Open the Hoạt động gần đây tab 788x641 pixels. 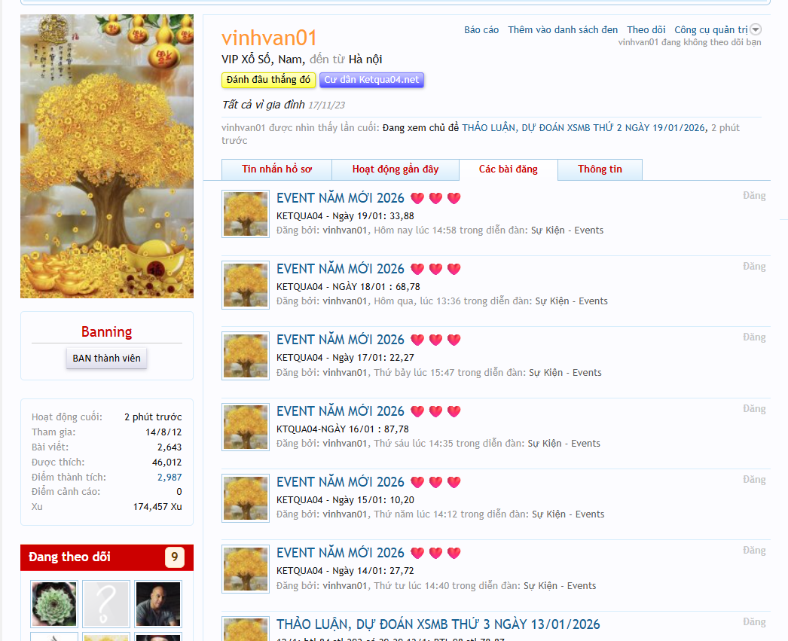[x=395, y=169]
